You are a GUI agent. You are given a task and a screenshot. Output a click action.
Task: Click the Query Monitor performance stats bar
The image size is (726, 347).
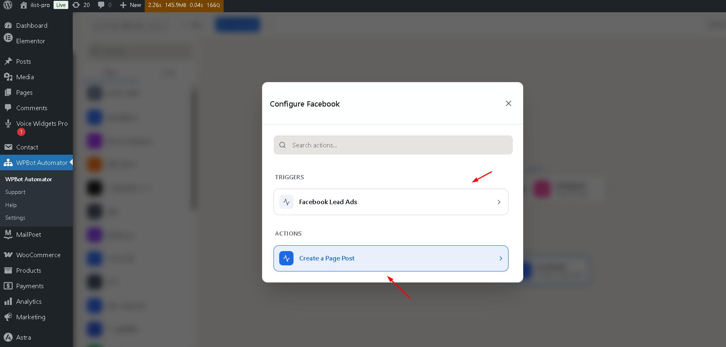click(184, 5)
